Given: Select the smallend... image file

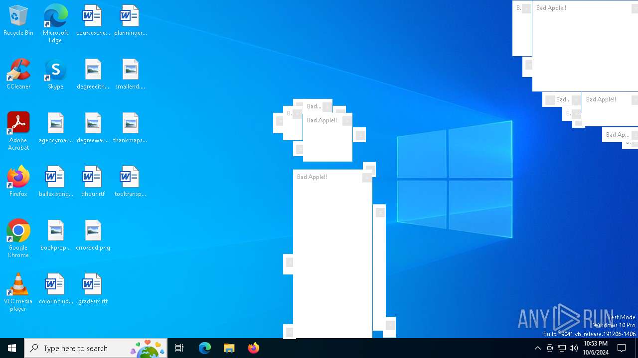Looking at the screenshot, I should [130, 75].
